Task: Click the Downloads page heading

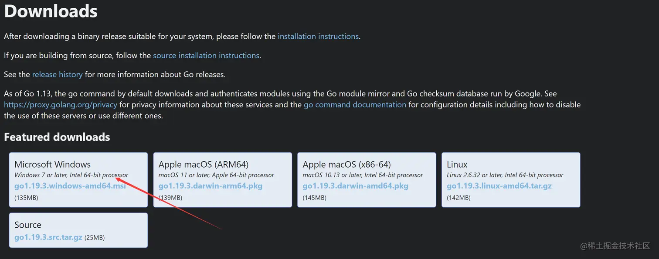Action: click(51, 11)
